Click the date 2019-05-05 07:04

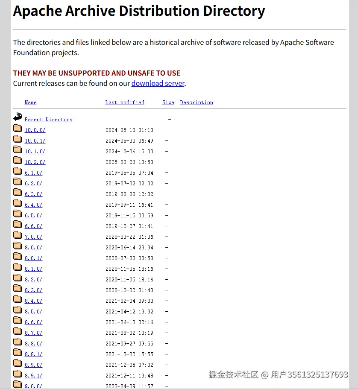coord(129,173)
